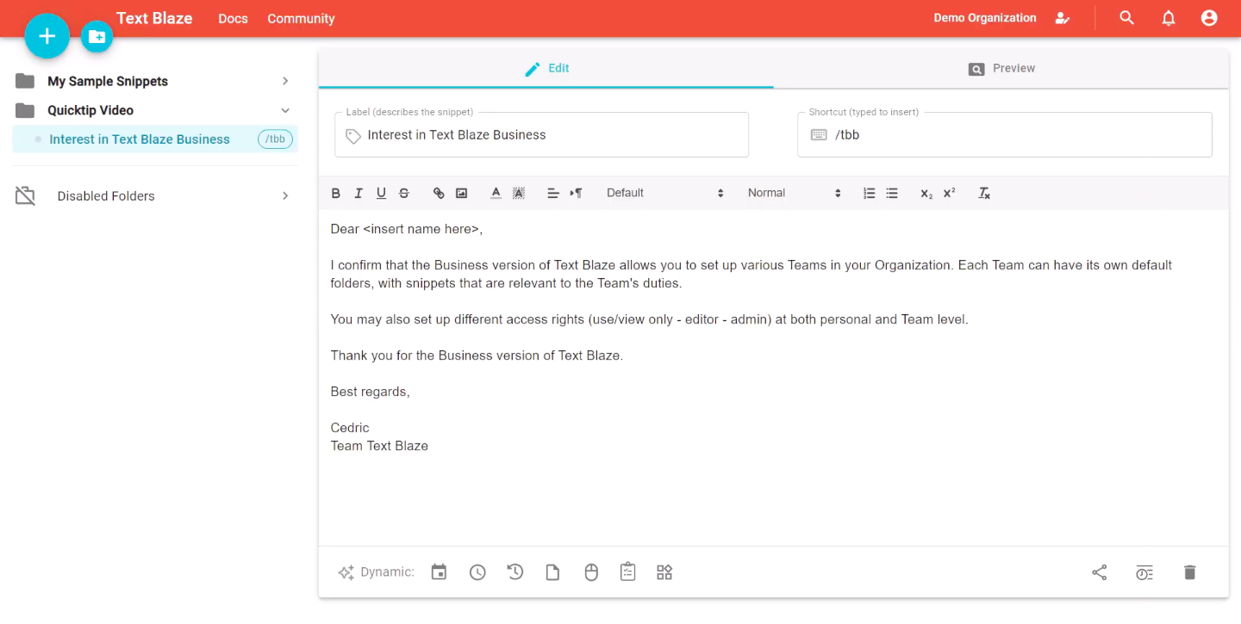
Task: Toggle strikethrough formatting
Action: tap(404, 194)
